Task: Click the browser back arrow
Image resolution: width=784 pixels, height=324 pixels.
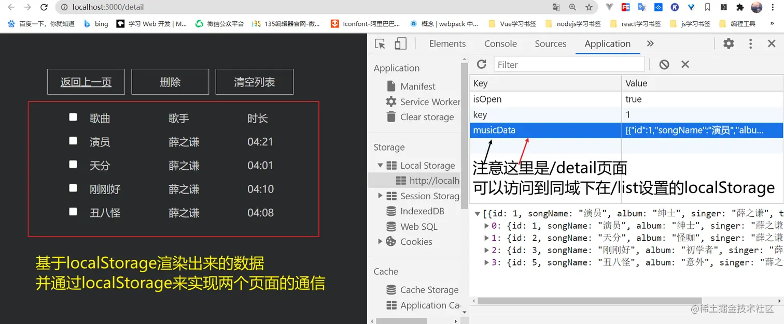Action: pos(11,7)
